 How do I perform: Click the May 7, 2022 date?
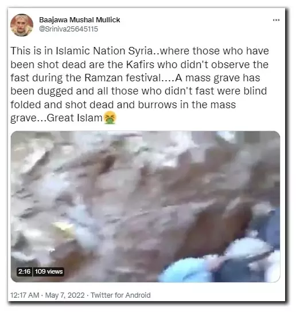coord(65,295)
